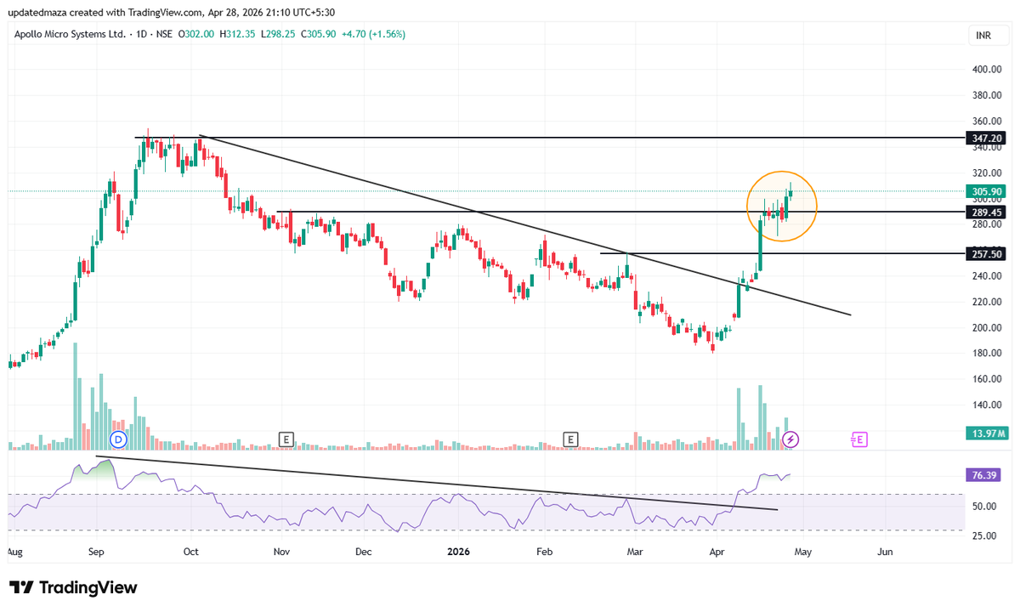
Task: Click the 220.00 price axis label
Action: click(986, 302)
